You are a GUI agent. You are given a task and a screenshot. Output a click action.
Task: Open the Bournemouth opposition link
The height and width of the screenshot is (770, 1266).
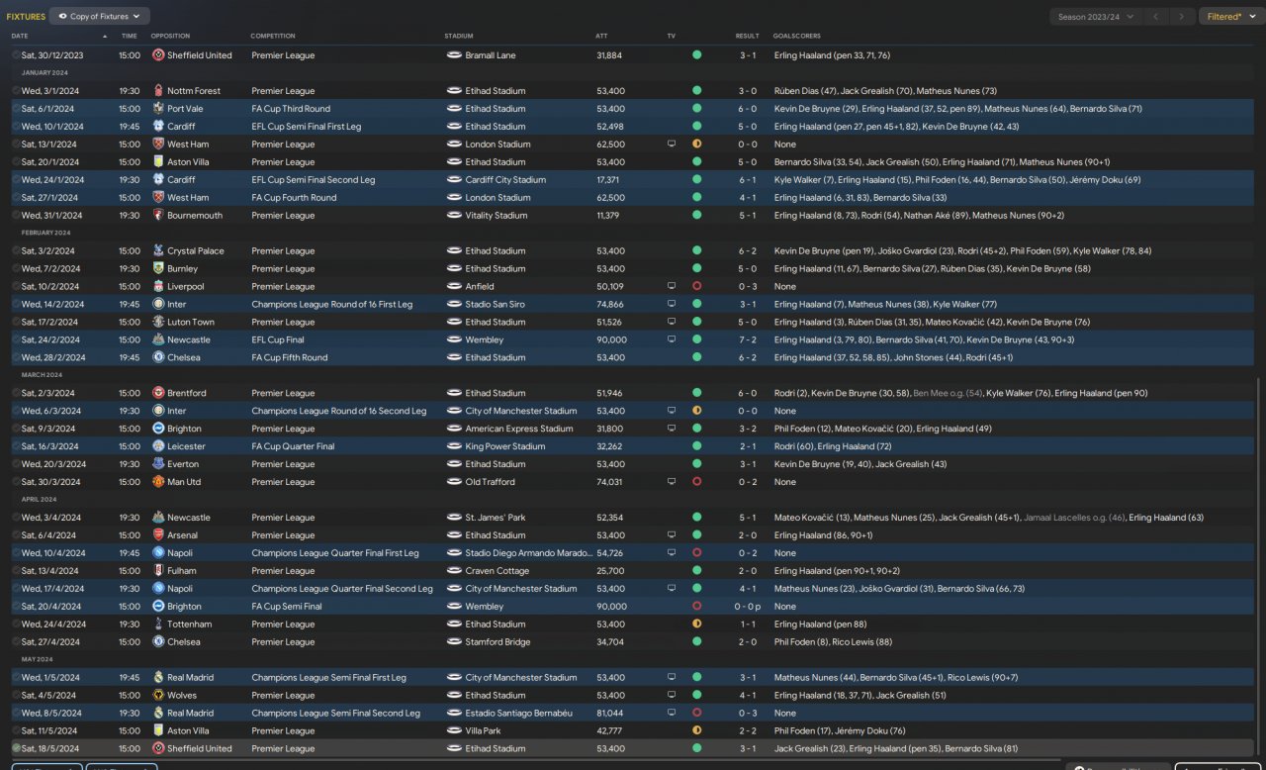pyautogui.click(x=195, y=216)
